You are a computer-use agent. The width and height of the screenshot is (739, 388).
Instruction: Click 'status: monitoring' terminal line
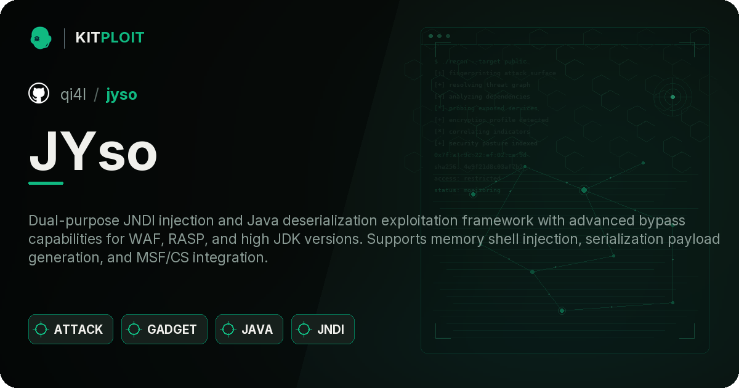467,190
